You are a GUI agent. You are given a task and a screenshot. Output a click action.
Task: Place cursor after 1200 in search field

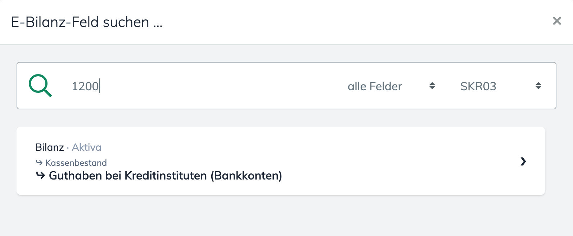tap(100, 86)
